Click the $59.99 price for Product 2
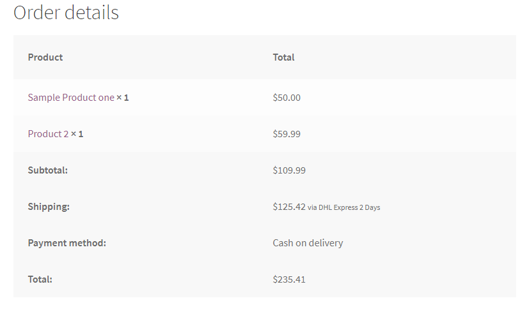529x312 pixels. pos(287,134)
